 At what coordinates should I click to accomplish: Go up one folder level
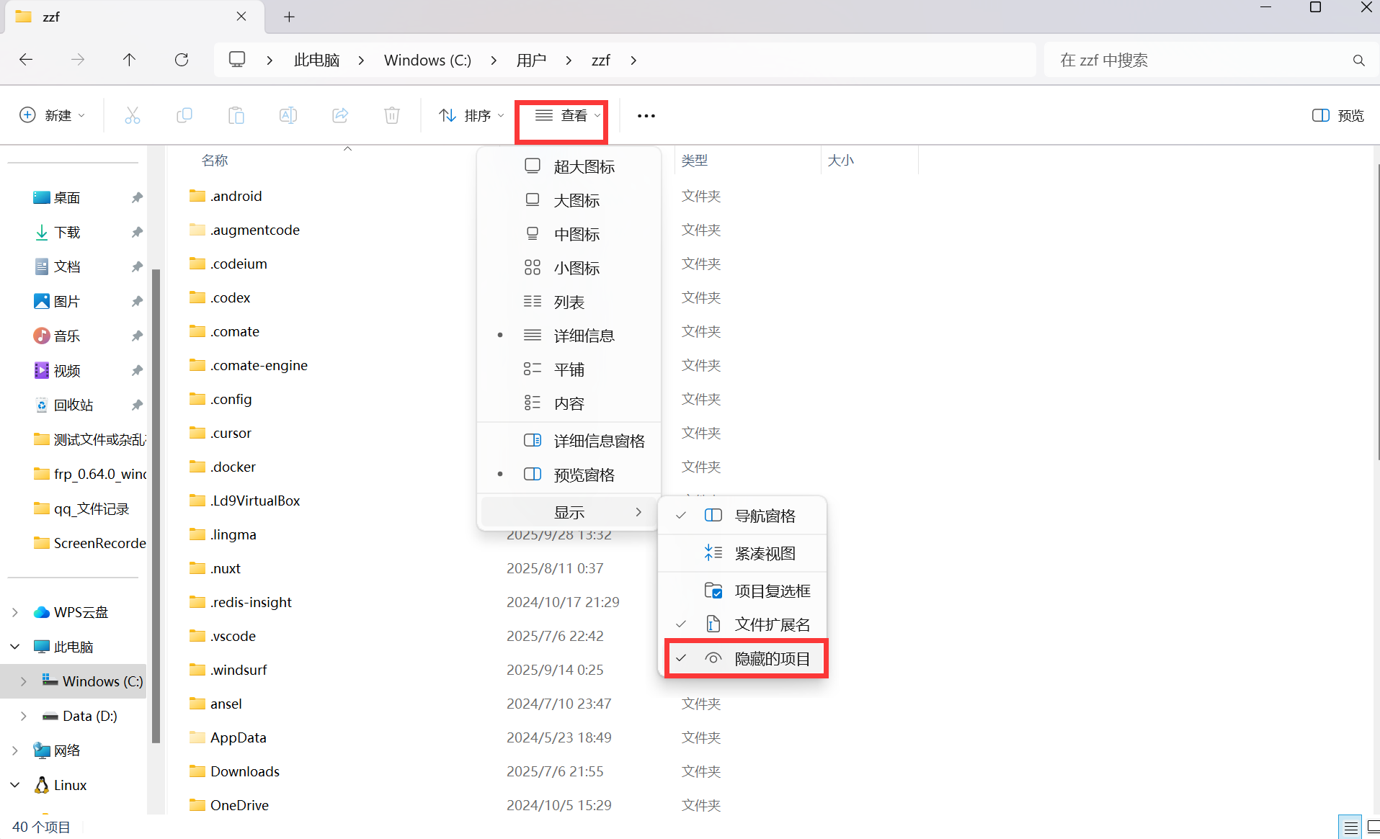coord(130,60)
